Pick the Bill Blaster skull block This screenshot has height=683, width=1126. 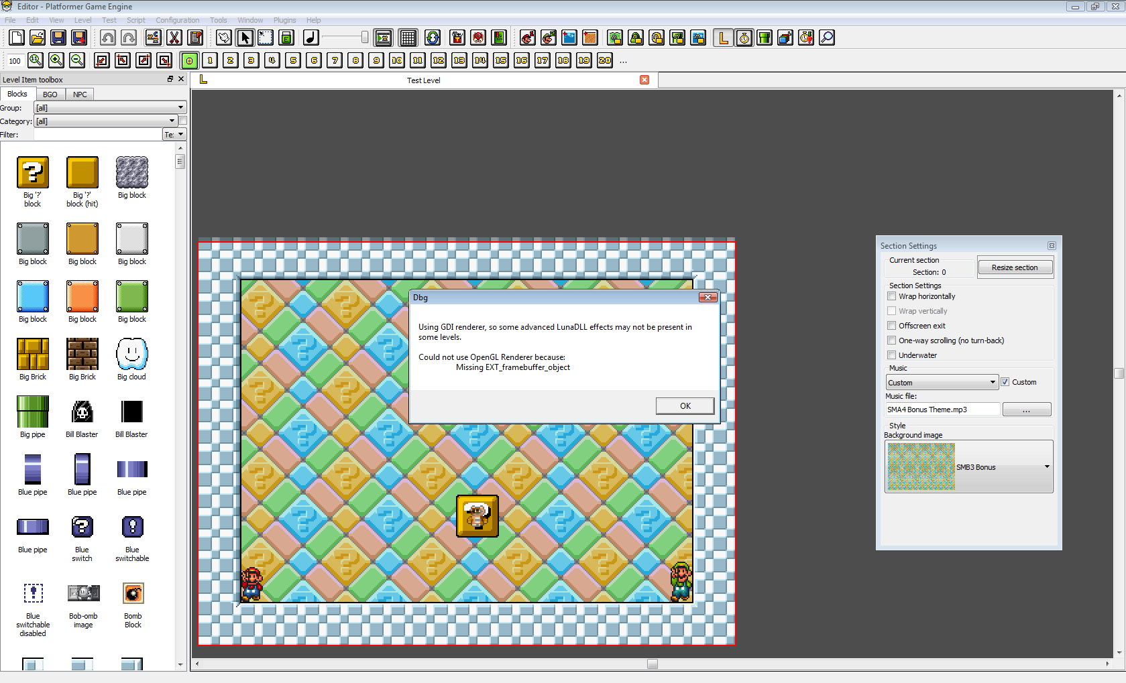(x=82, y=417)
